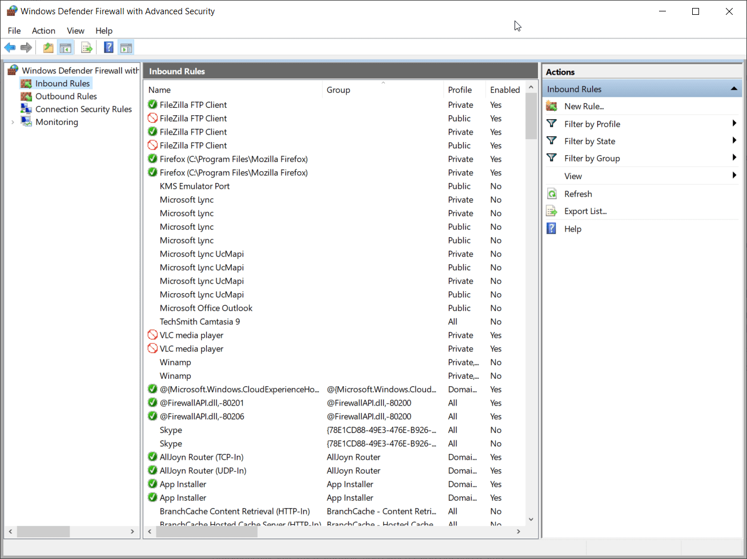Select Windows Defender Firewall root tree node

(x=80, y=71)
